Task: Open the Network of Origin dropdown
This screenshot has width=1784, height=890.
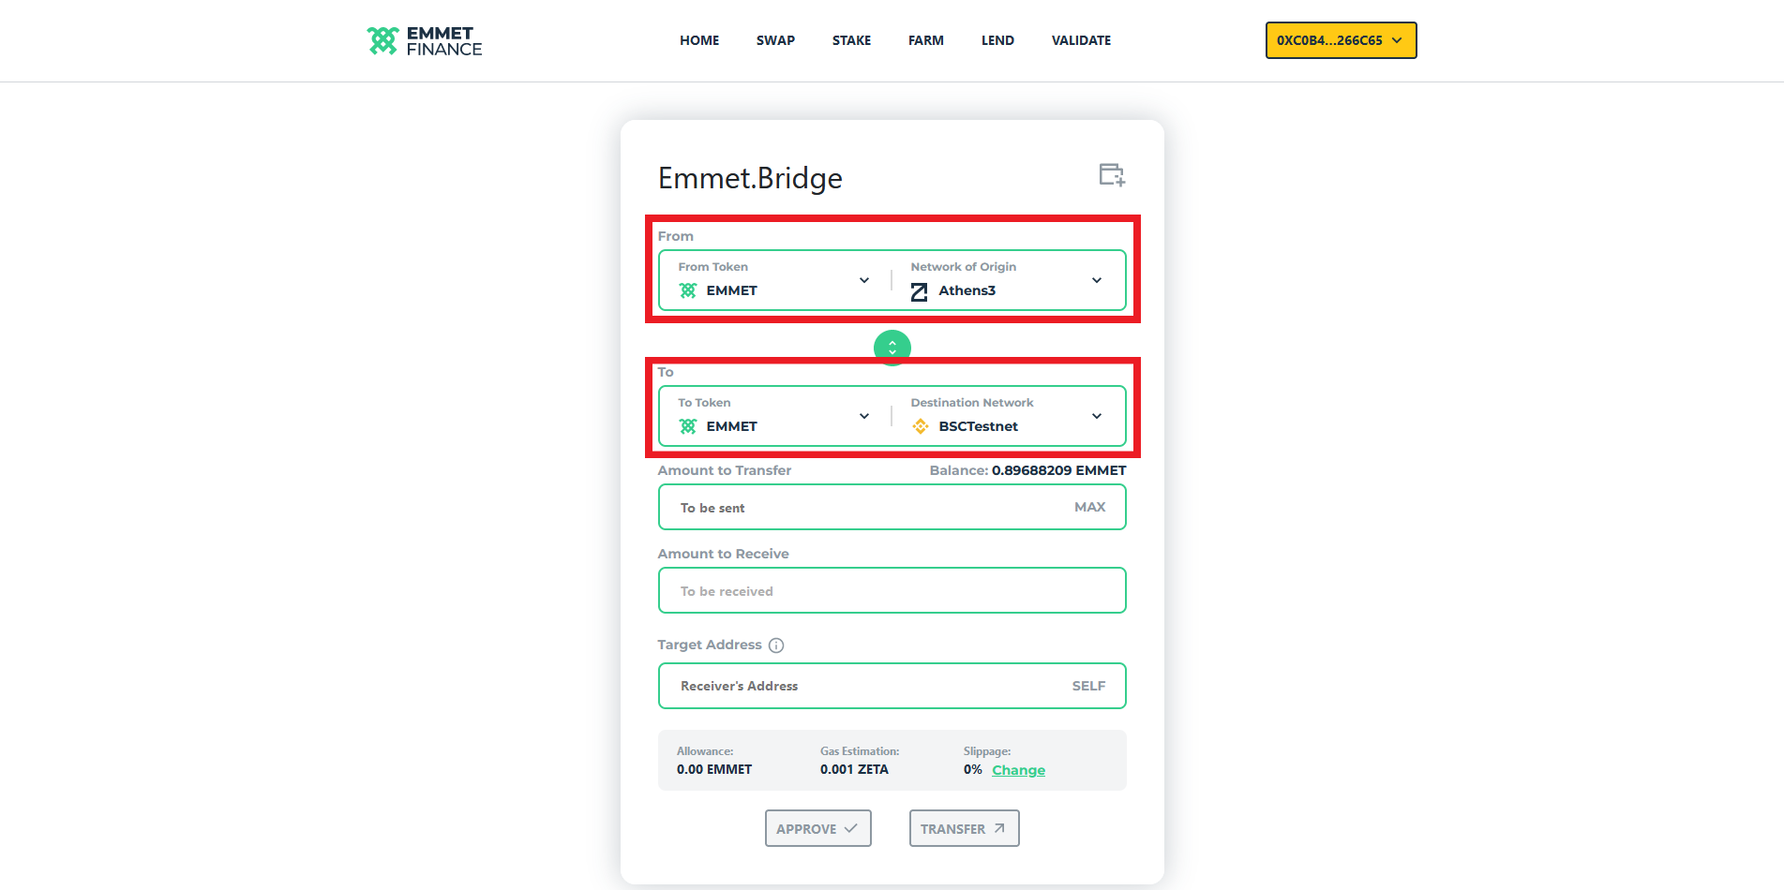Action: (x=1096, y=280)
